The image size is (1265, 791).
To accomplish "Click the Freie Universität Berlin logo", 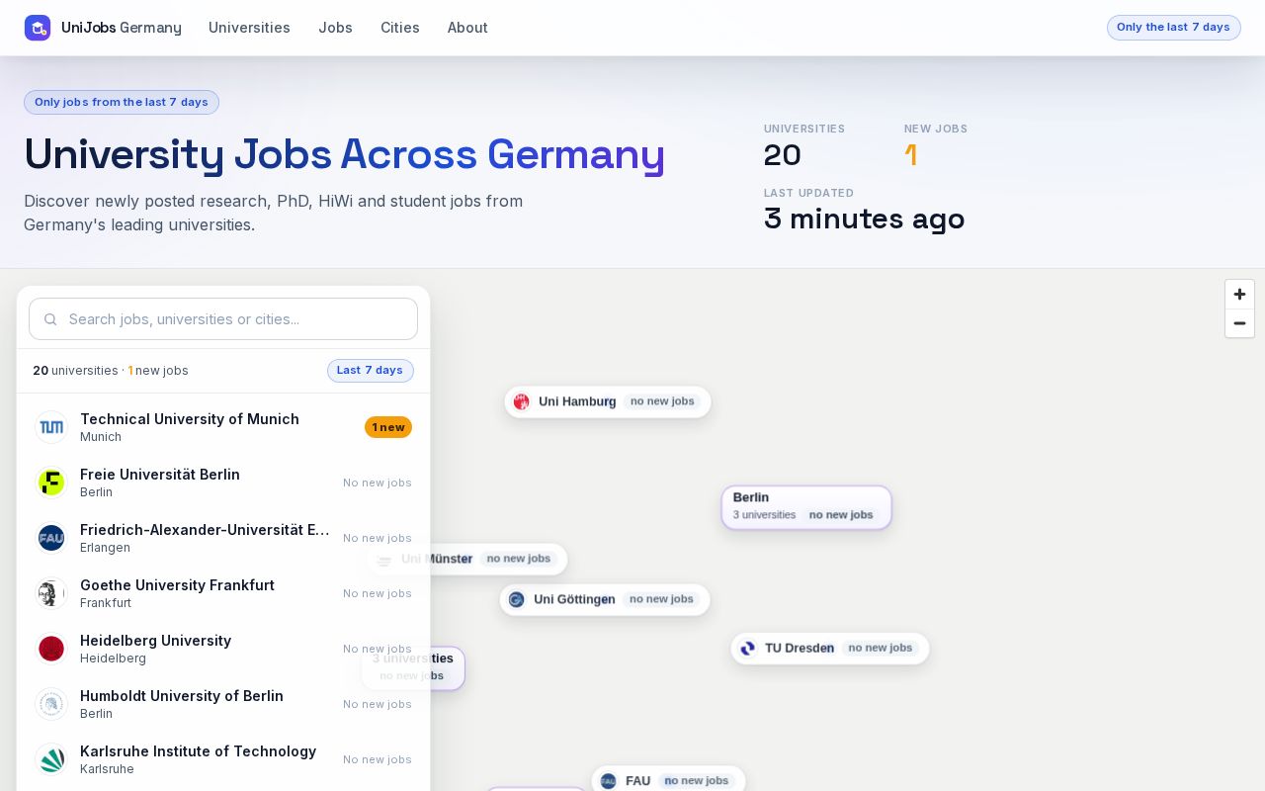I will [51, 483].
